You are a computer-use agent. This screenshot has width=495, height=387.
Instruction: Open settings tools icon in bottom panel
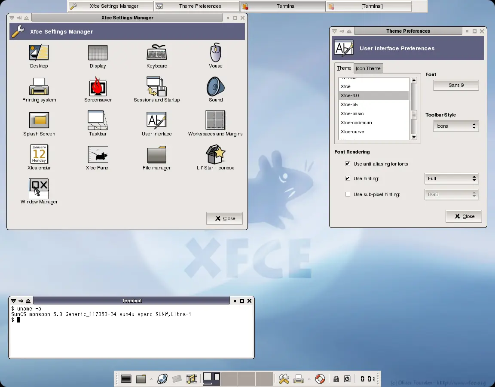click(284, 379)
